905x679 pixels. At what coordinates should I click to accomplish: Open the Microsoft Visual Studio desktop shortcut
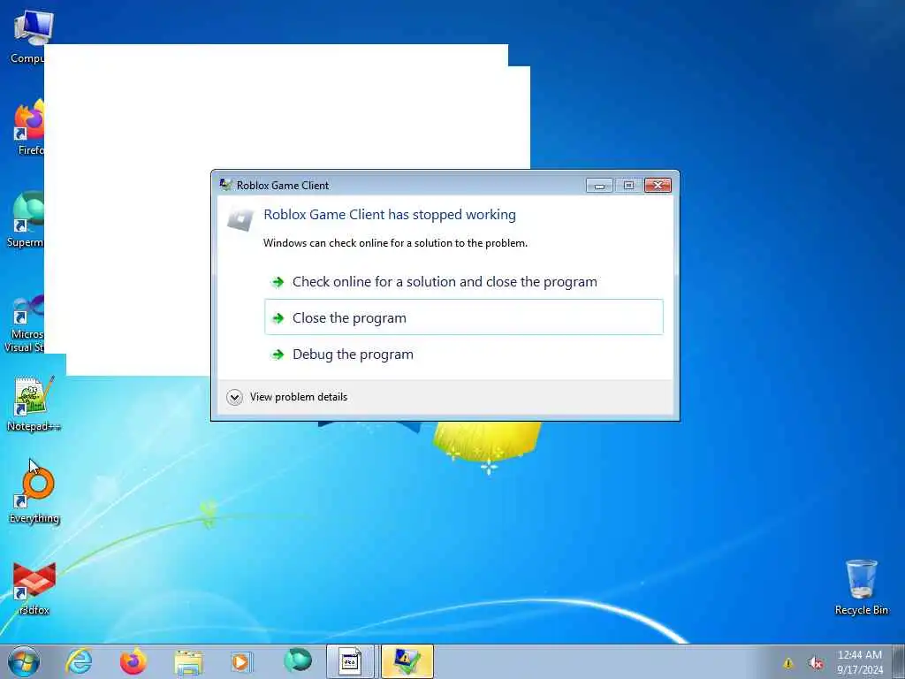tap(24, 324)
